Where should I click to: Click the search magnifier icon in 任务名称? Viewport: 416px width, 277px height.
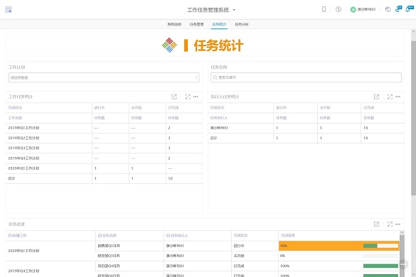(215, 77)
